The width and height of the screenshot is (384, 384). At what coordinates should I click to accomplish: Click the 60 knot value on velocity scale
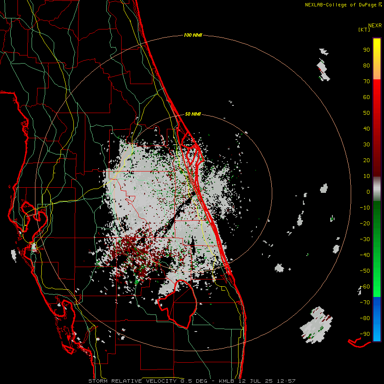tap(367, 97)
